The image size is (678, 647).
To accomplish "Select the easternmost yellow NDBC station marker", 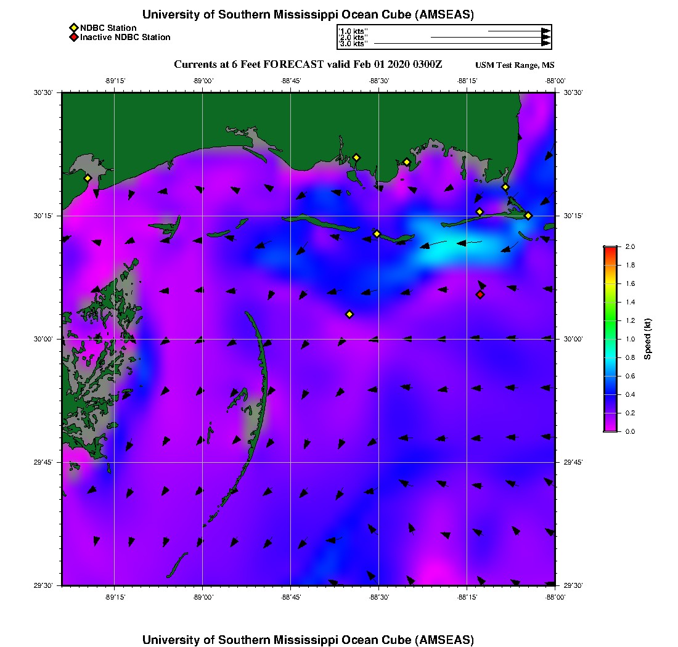I will 528,216.
